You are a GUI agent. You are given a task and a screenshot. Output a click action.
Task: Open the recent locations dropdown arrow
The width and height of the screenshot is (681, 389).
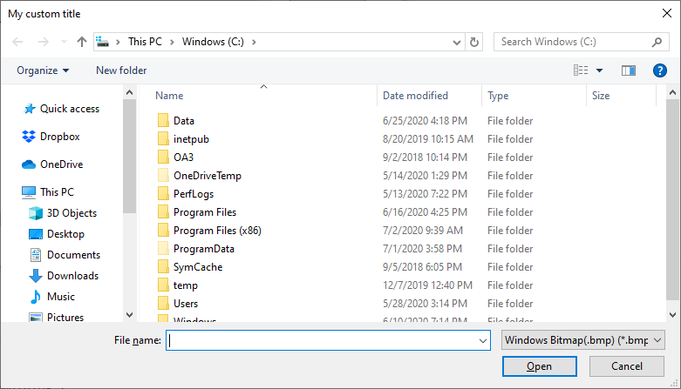click(64, 42)
